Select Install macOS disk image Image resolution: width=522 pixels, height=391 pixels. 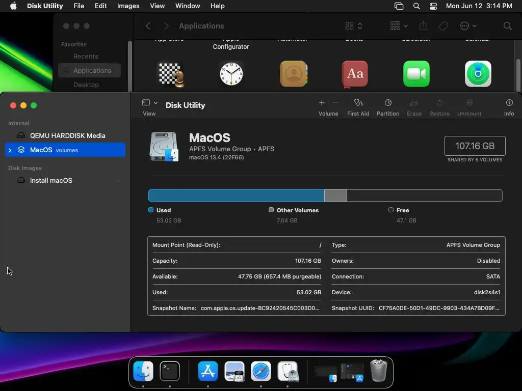click(65, 180)
